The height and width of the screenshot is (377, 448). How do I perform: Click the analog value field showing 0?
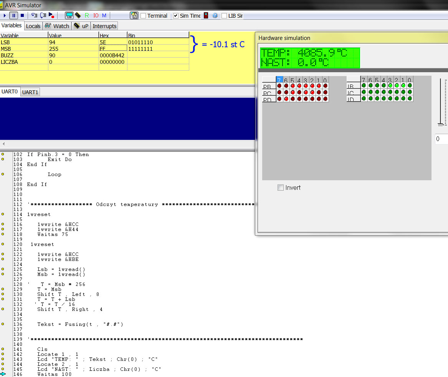pos(441,139)
